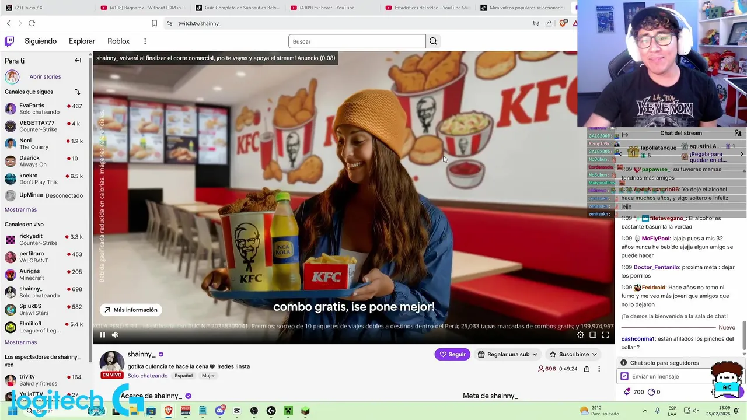The image size is (747, 420).
Task: Enter fullscreen on the video player
Action: 605,335
